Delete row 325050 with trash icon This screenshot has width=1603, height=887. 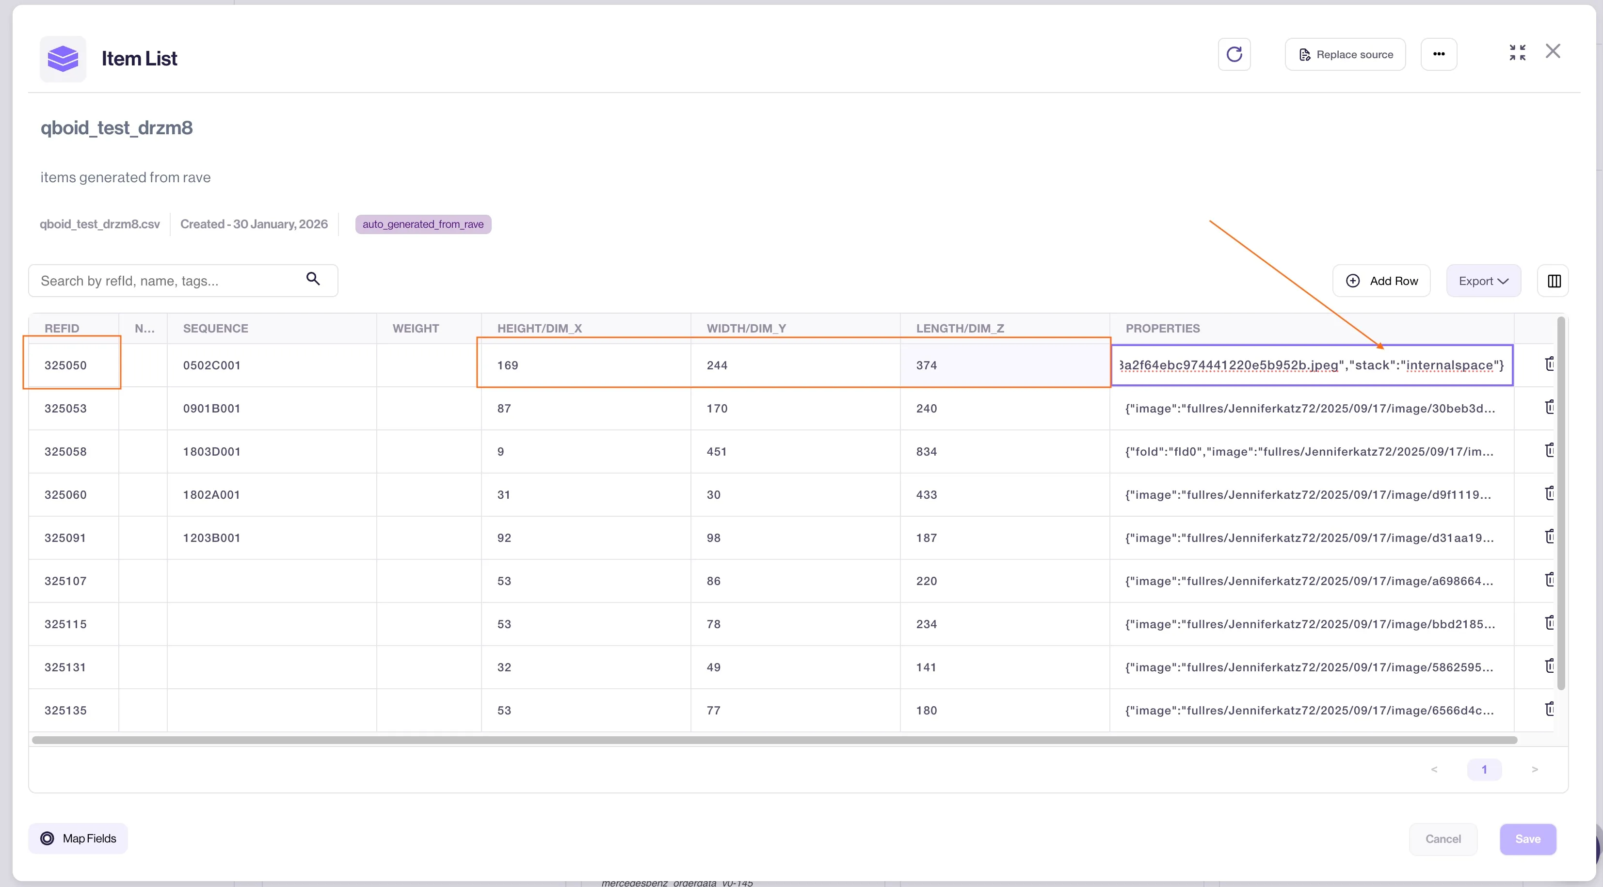[x=1549, y=363]
